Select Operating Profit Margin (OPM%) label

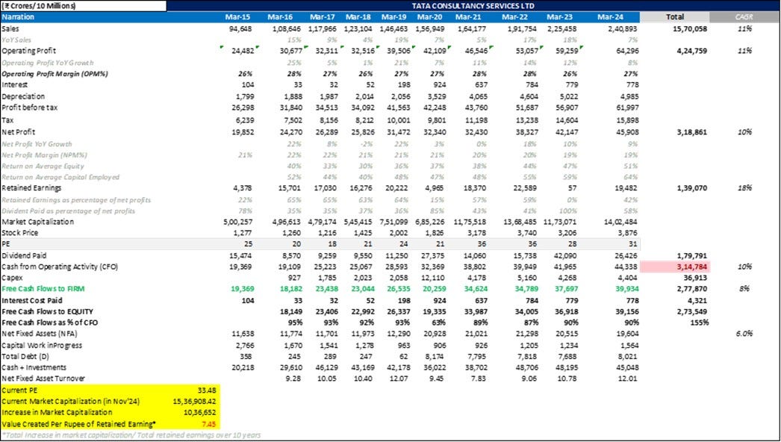55,74
